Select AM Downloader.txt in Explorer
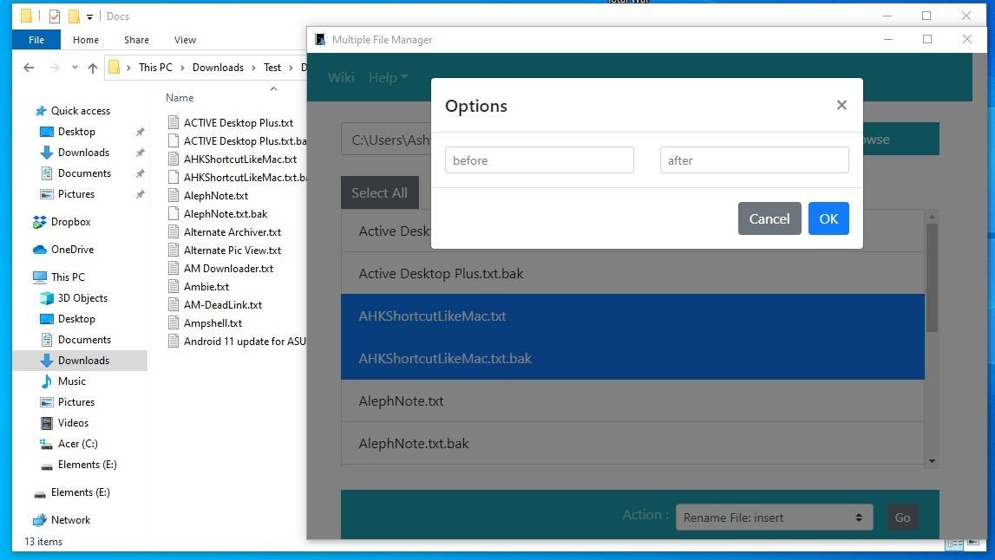This screenshot has height=560, width=995. click(228, 269)
